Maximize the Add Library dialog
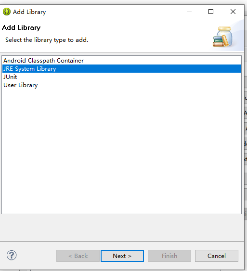 tap(211, 12)
